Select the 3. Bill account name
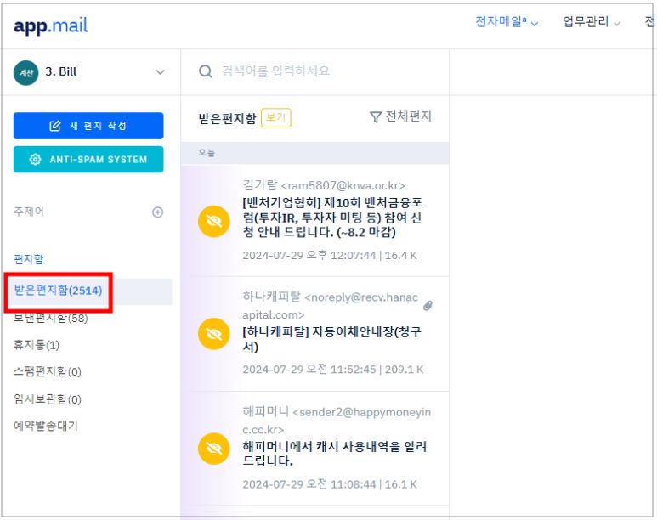 (x=60, y=71)
